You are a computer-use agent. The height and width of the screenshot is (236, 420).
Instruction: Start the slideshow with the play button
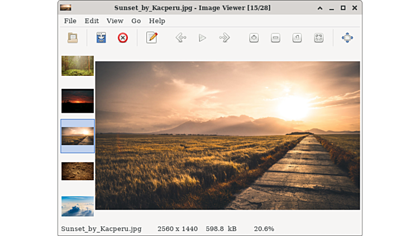click(202, 38)
